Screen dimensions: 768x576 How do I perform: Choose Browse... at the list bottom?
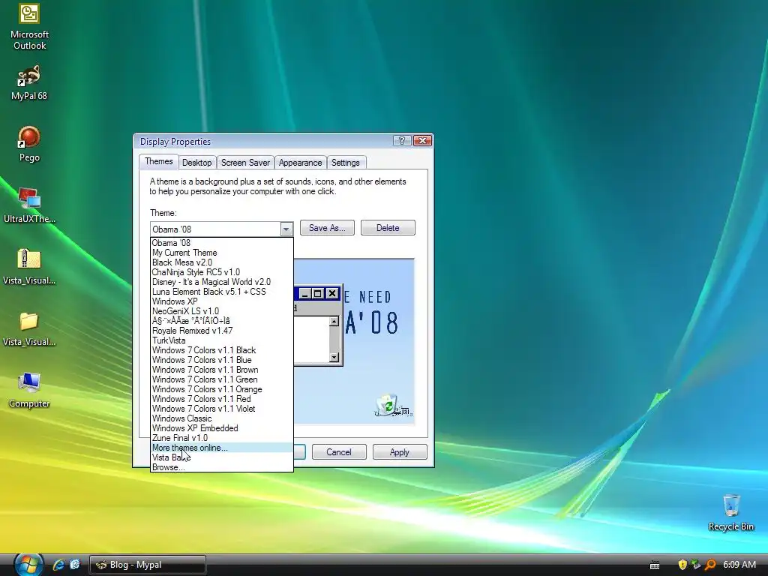[221, 467]
